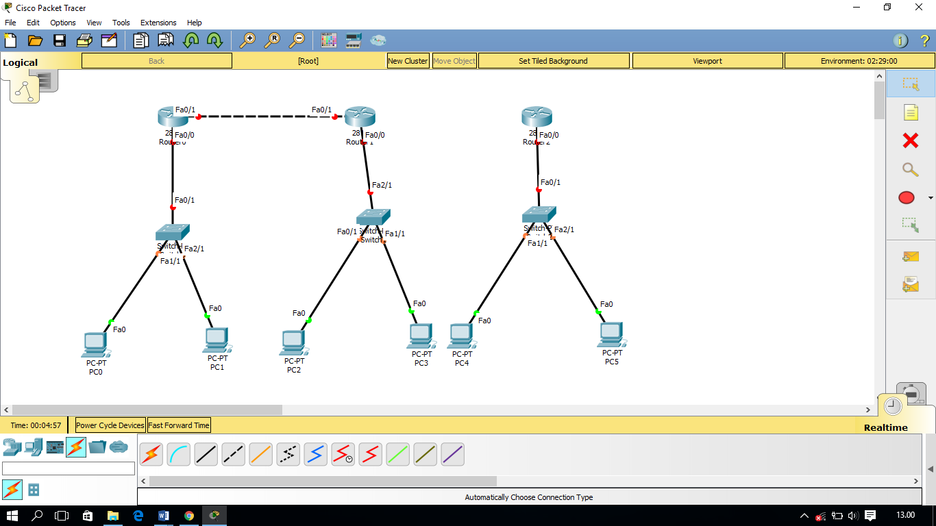
Task: Select the Fiber cable connection
Action: [x=260, y=454]
